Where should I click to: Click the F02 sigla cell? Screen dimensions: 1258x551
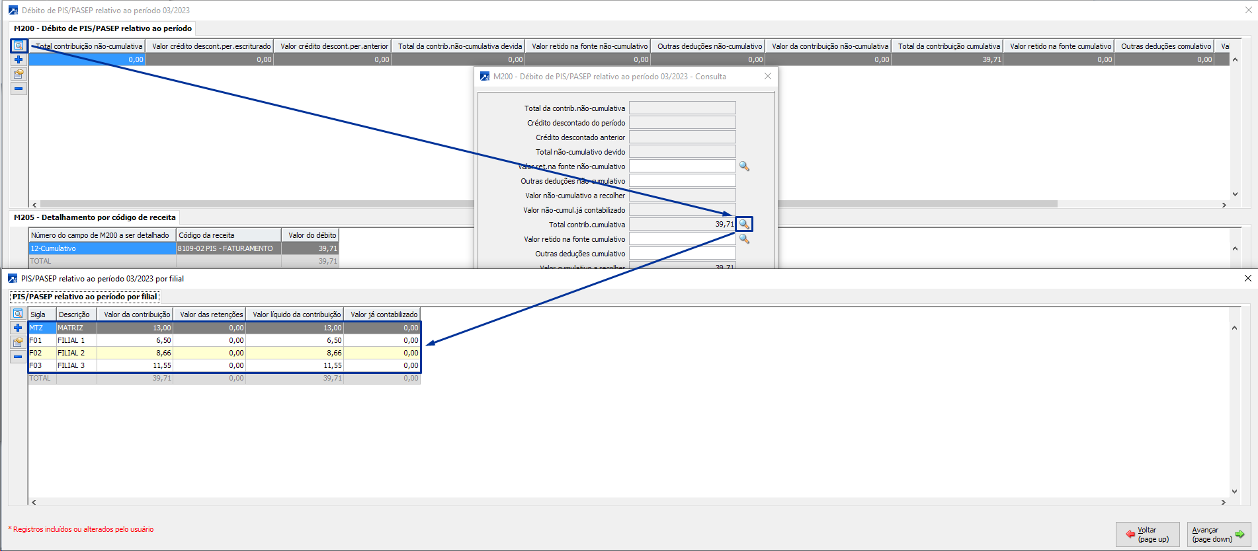click(x=42, y=353)
